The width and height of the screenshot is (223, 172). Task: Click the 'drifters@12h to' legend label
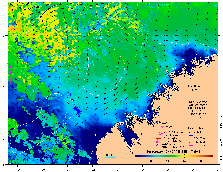point(174,132)
